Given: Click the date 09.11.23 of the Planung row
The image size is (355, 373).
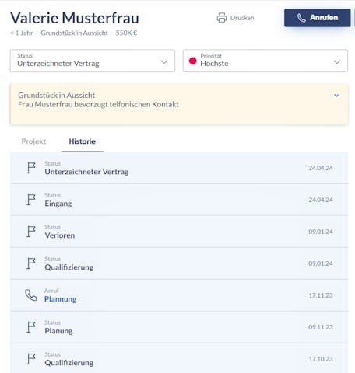Looking at the screenshot, I should coord(321,327).
